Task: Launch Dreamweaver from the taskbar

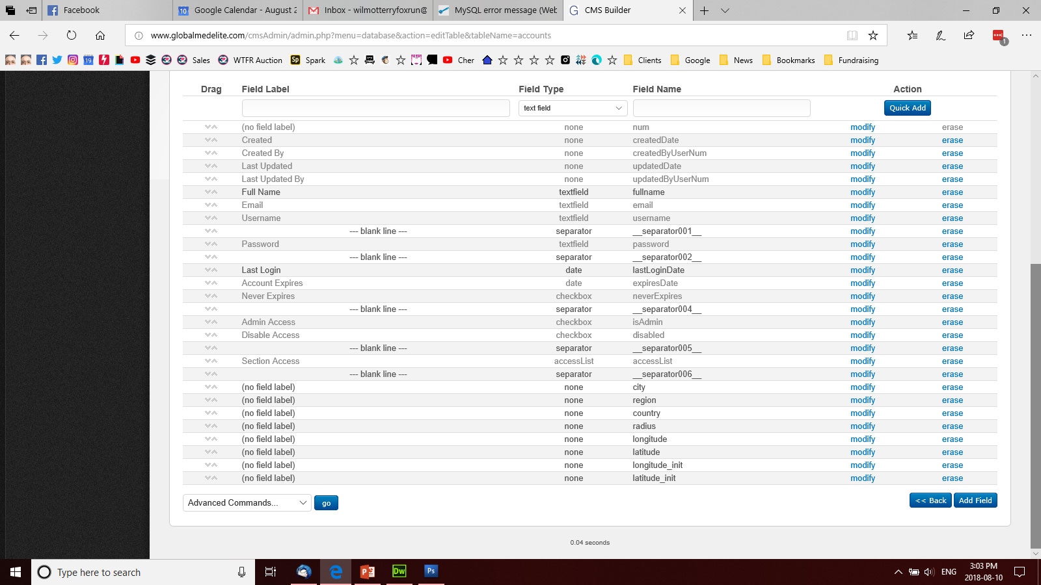Action: pyautogui.click(x=399, y=571)
